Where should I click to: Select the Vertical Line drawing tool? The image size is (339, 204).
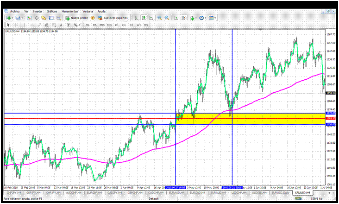25,25
